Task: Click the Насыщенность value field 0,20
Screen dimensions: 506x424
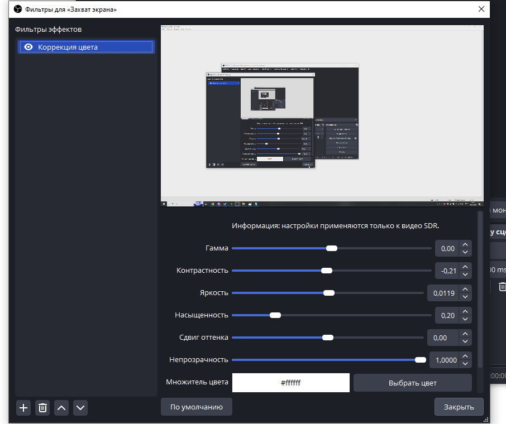Action: coord(447,315)
